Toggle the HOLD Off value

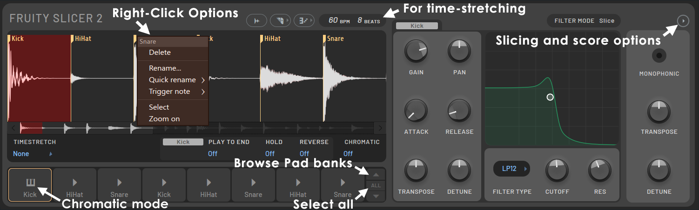(x=270, y=154)
